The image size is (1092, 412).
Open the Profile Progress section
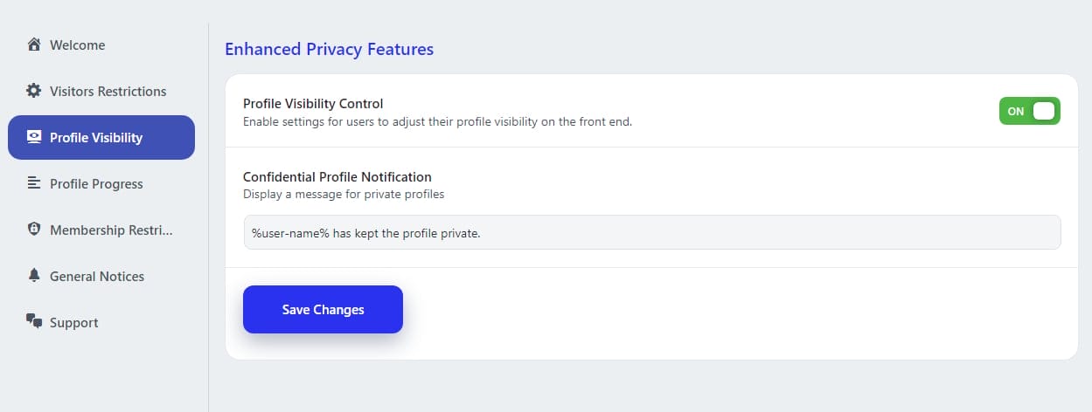pyautogui.click(x=96, y=183)
